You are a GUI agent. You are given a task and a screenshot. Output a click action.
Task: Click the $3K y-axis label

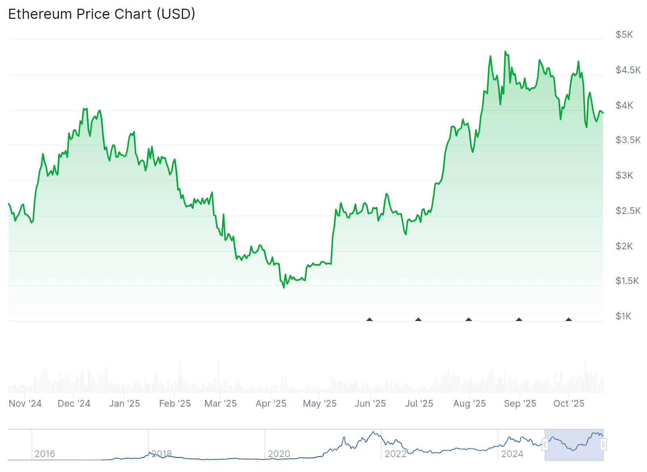(624, 175)
